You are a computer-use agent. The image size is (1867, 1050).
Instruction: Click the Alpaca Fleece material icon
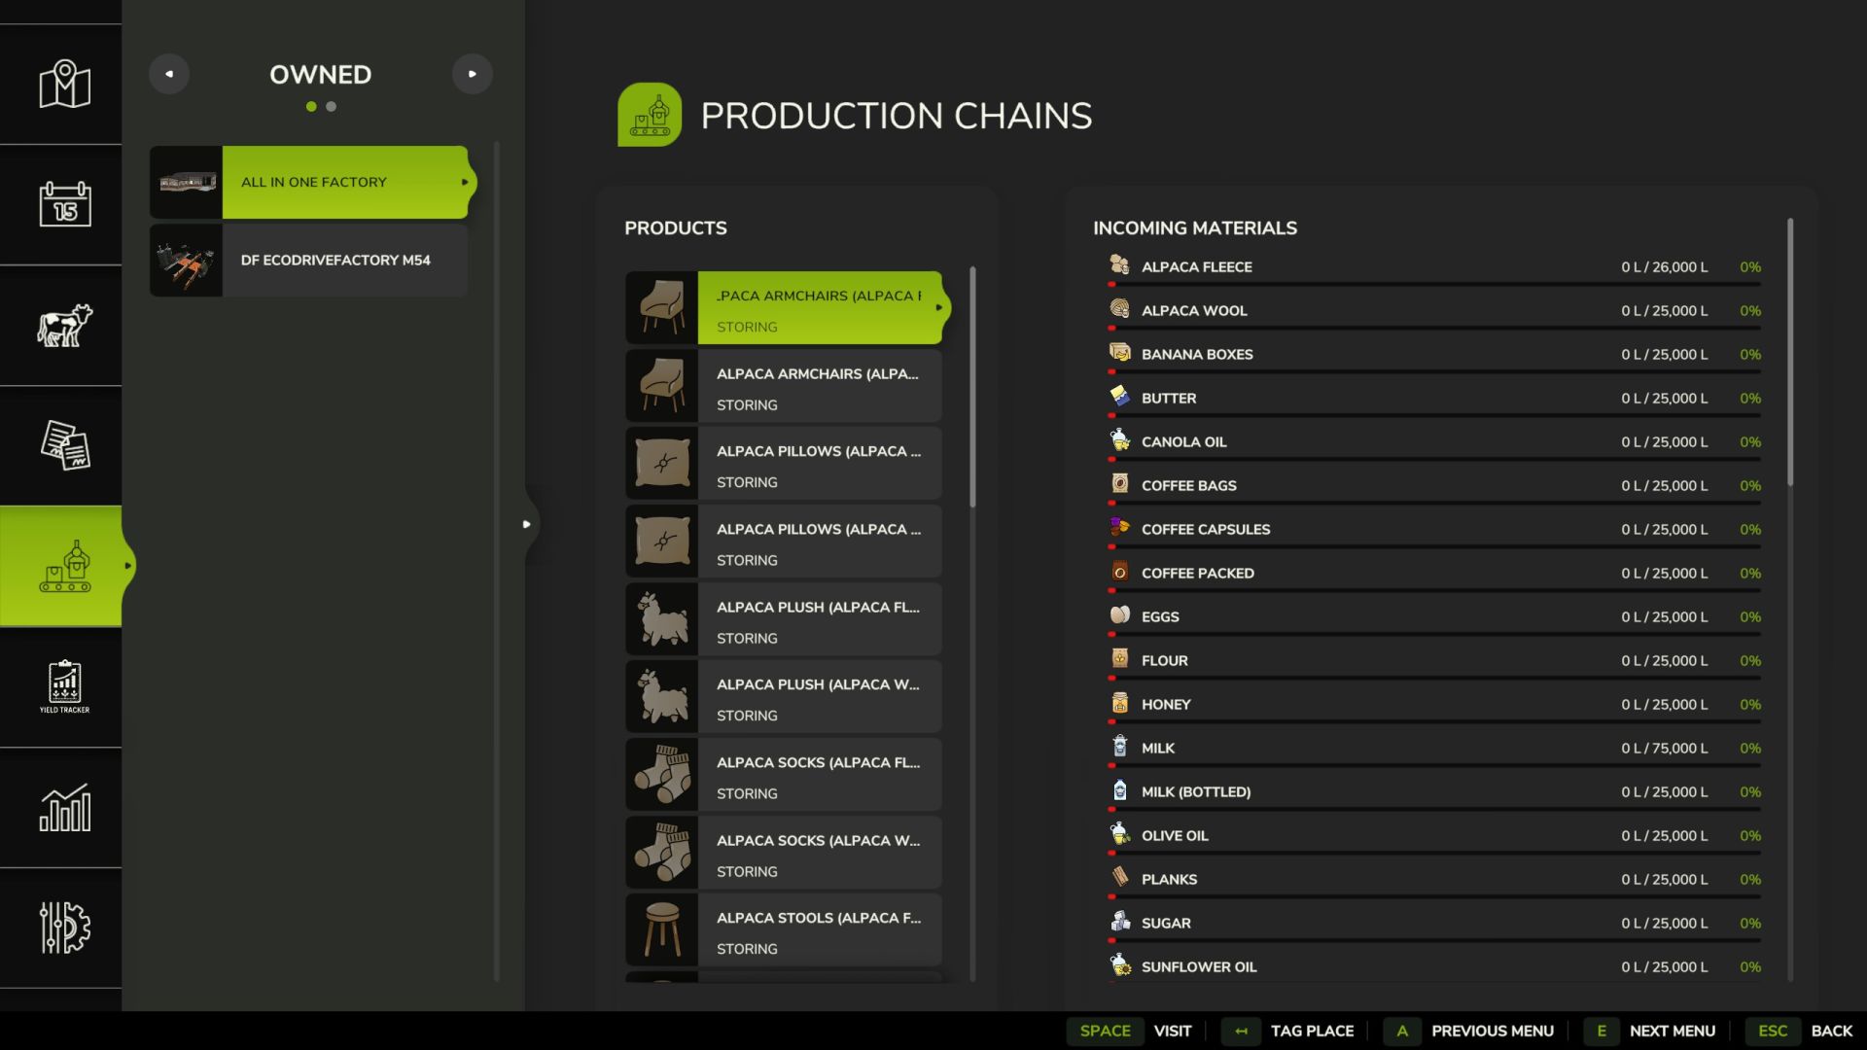click(1119, 265)
